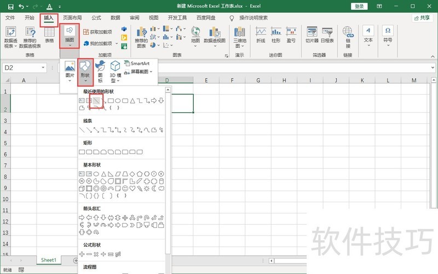Open the Charts dialog launcher
The height and width of the screenshot is (274, 438).
[226, 56]
